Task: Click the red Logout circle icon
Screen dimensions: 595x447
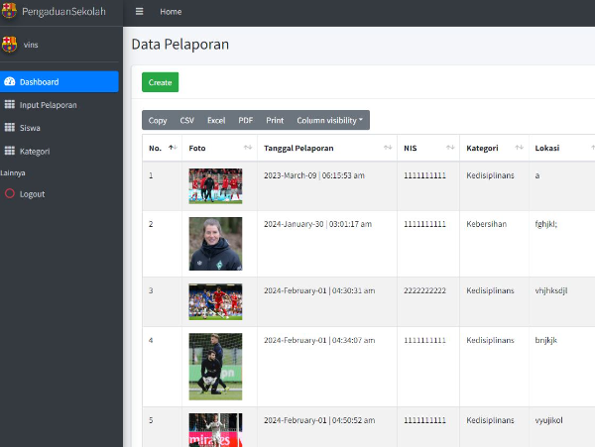Action: (10, 194)
